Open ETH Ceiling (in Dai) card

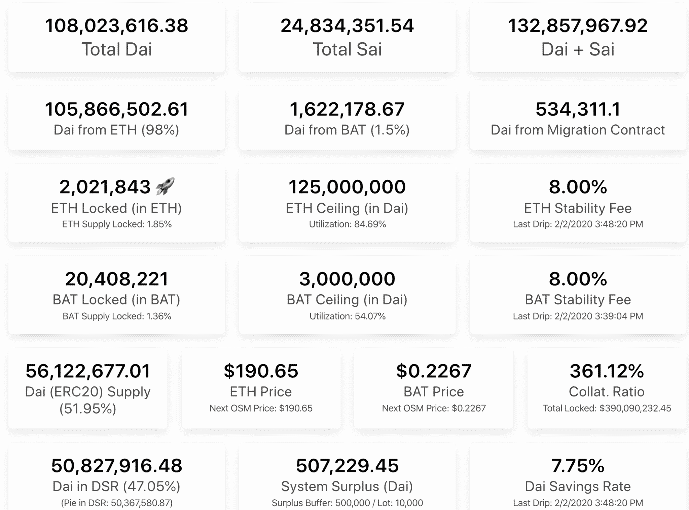pos(347,203)
